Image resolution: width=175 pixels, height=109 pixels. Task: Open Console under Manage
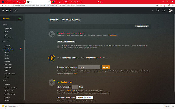[x=7, y=97]
